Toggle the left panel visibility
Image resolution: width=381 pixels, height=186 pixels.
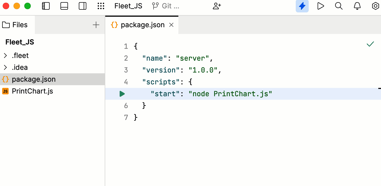[x=46, y=6]
